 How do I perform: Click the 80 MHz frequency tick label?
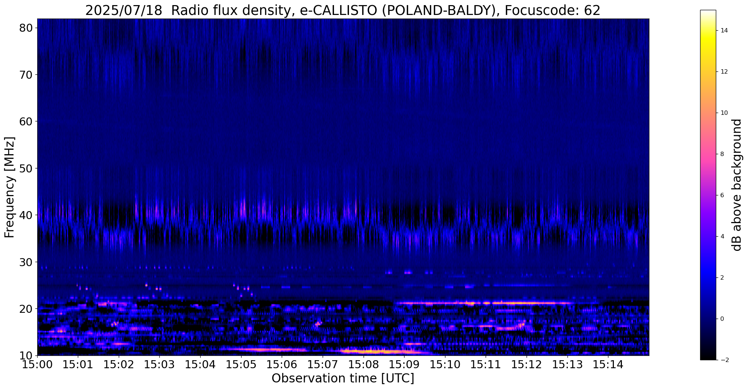coord(26,28)
